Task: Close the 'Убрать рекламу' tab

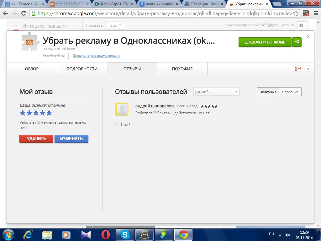Action: (267, 4)
